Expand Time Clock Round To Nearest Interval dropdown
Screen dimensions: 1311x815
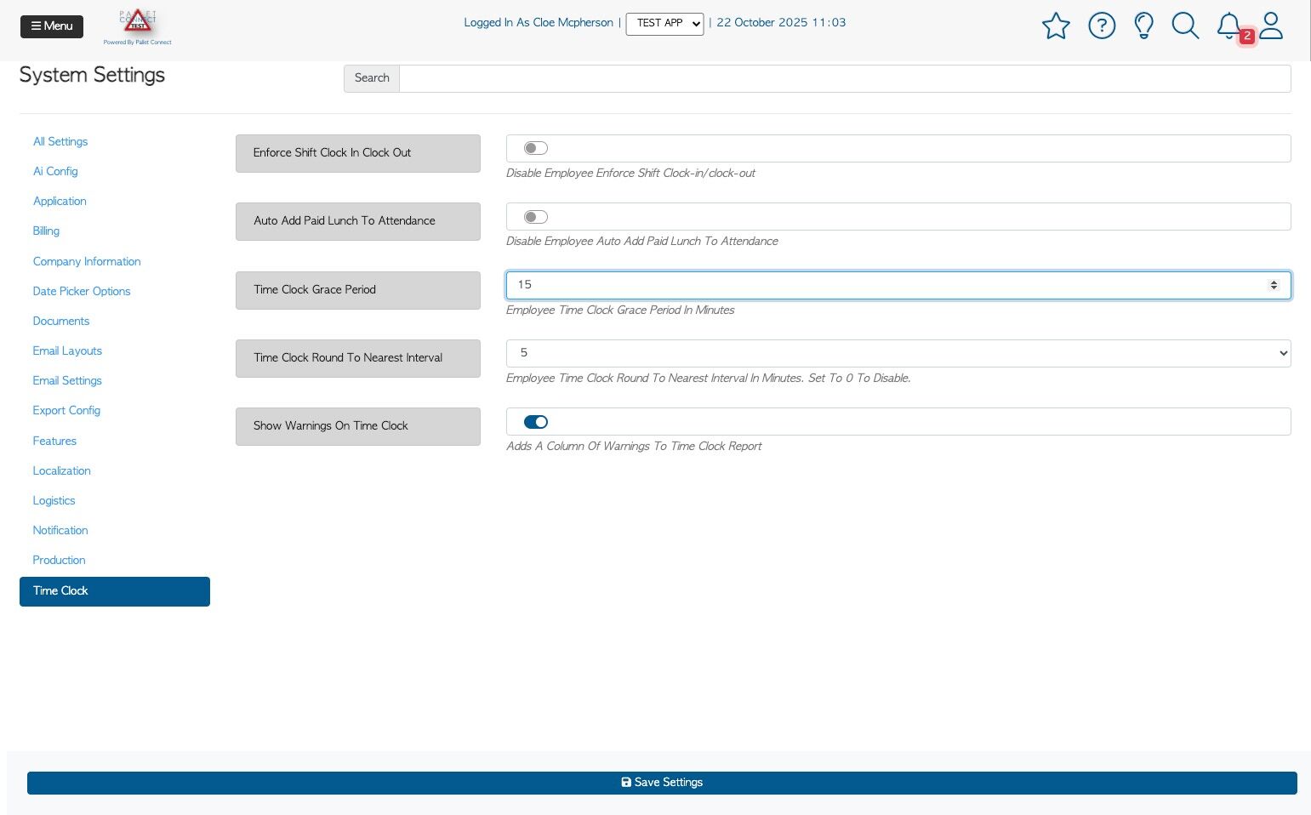coord(898,353)
